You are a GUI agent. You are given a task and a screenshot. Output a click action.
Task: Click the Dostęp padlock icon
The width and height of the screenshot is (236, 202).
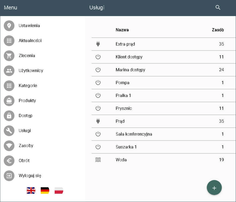click(x=9, y=116)
